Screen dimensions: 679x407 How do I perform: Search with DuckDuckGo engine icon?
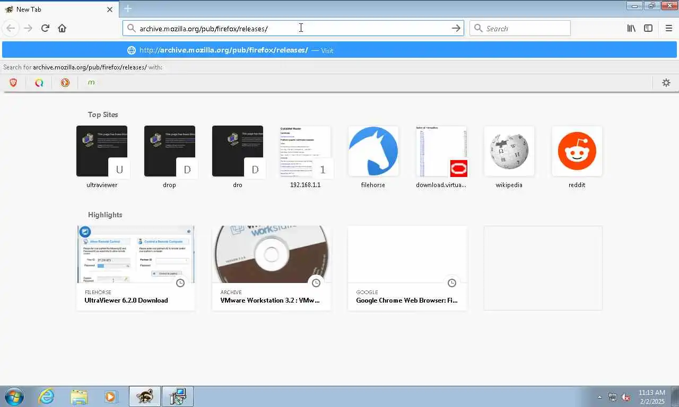coord(65,83)
